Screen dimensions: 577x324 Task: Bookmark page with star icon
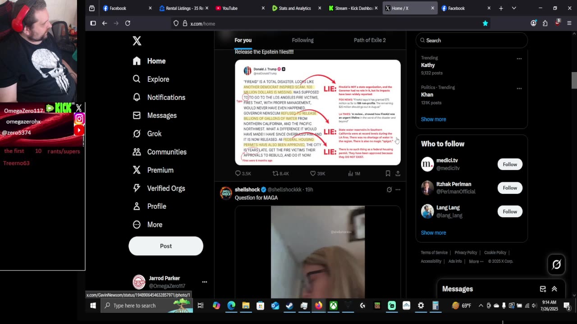(x=485, y=23)
